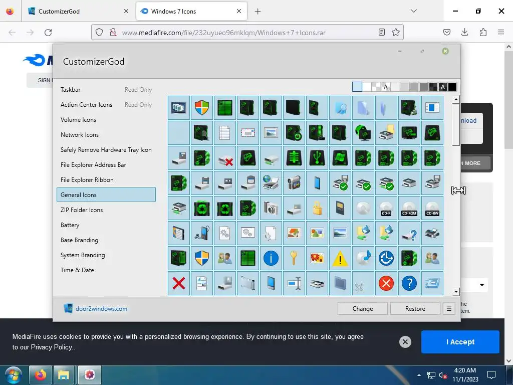Open the hamburger options menu beside Restore

pos(449,309)
